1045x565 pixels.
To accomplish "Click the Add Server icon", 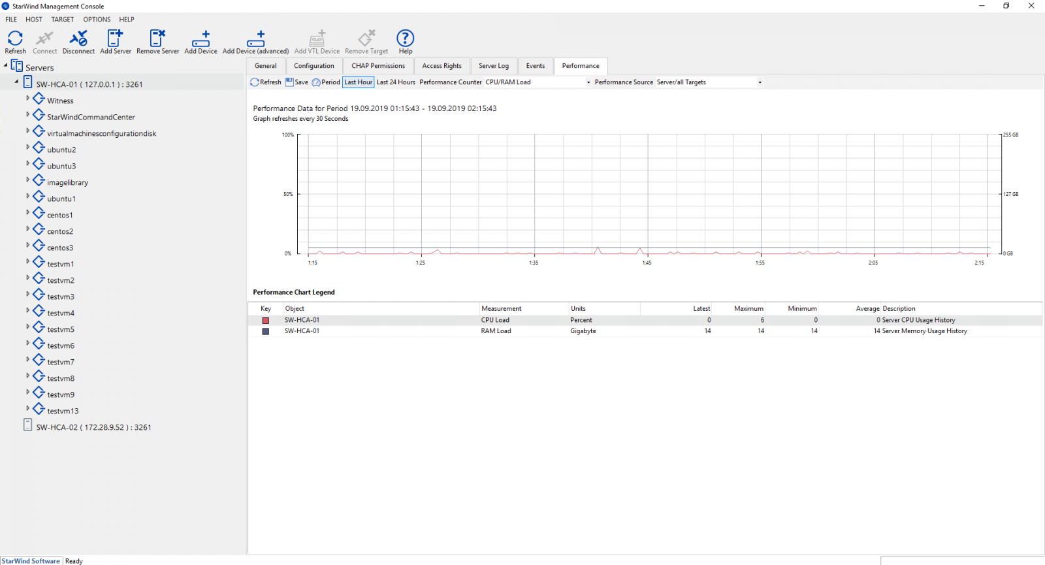I will tap(115, 38).
